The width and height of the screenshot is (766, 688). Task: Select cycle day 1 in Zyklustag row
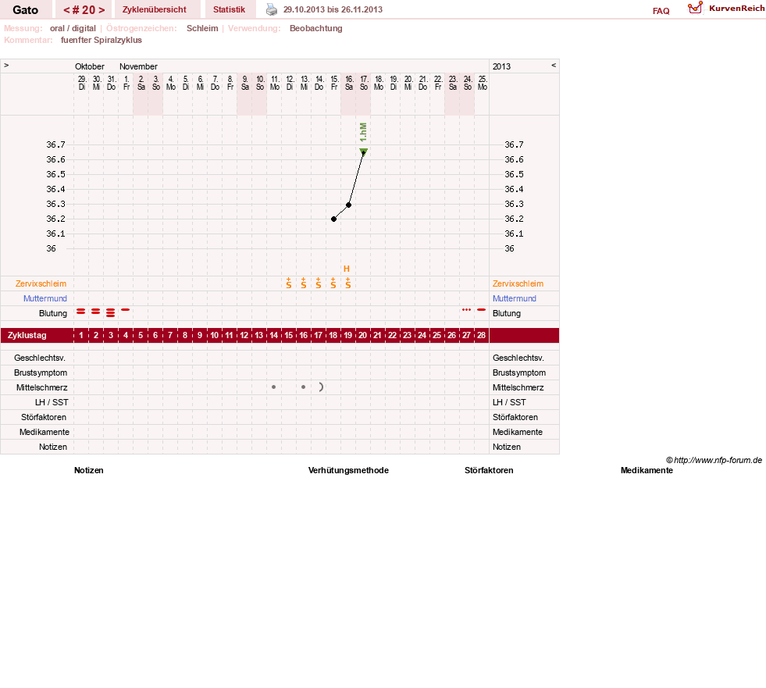tap(81, 335)
